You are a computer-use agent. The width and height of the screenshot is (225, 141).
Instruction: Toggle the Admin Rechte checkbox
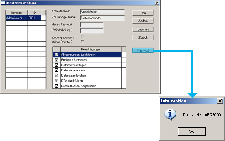pyautogui.click(x=82, y=42)
